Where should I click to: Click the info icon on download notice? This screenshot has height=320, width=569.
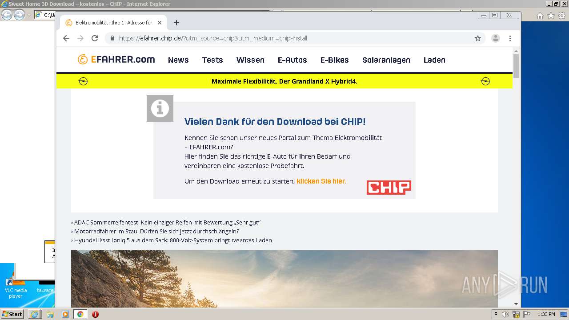(x=160, y=108)
